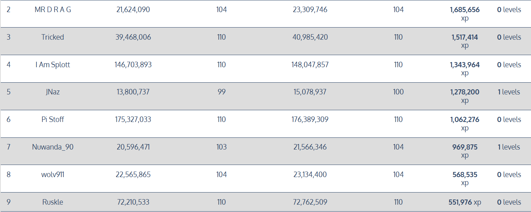Select the 146,703,893 starting experience cell
The height and width of the screenshot is (212, 531).
133,65
